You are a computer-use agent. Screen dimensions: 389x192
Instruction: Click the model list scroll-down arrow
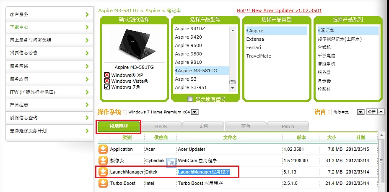pyautogui.click(x=233, y=88)
